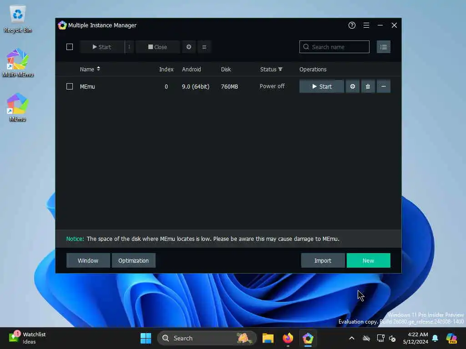Screen dimensions: 466x349
Task: Show hidden system tray icons
Action: [x=352, y=338]
